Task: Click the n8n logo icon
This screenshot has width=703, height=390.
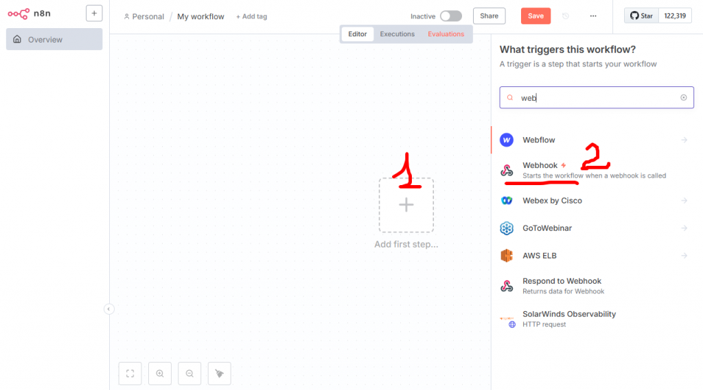Action: tap(19, 14)
